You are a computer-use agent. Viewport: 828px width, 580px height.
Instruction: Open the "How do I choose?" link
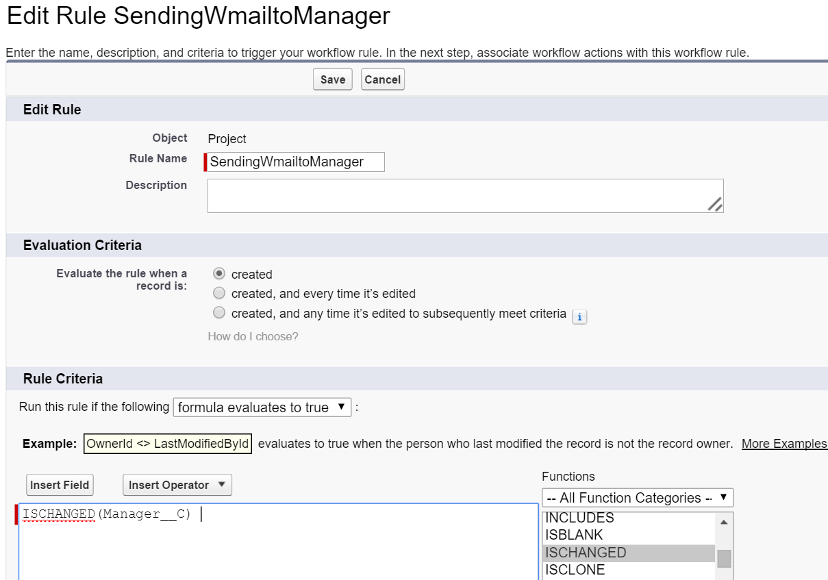253,337
